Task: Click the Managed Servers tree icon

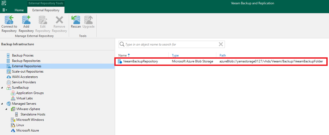Action: (x=9, y=104)
